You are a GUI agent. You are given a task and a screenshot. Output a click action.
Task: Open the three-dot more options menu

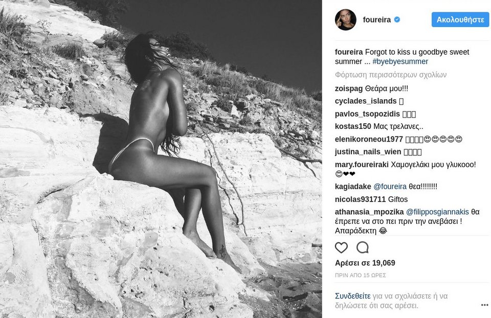[484, 305]
